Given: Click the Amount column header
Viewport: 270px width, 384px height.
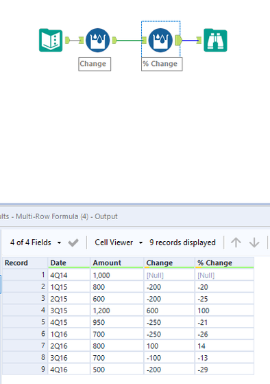Looking at the screenshot, I should click(116, 263).
